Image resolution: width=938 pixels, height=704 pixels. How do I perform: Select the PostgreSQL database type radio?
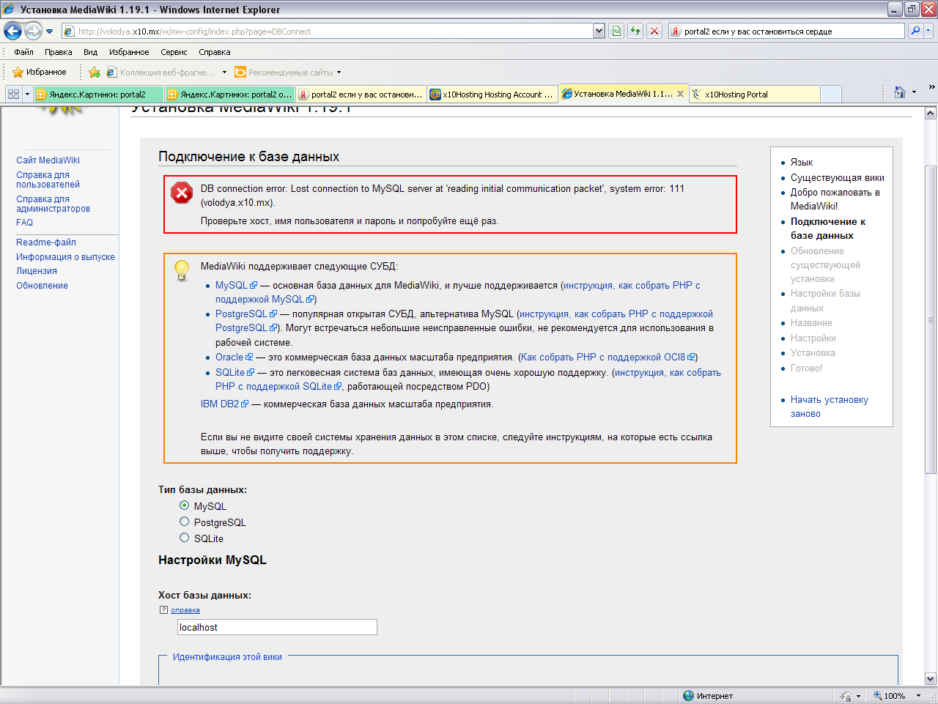tap(185, 522)
